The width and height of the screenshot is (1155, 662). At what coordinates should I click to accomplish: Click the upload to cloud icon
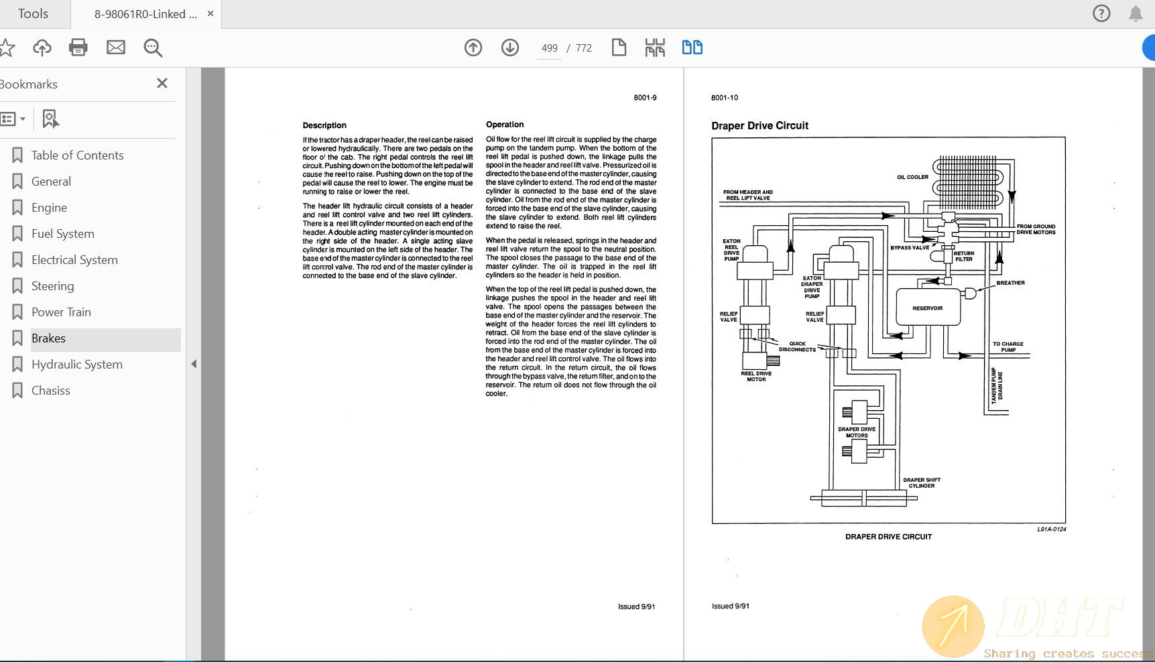(42, 48)
